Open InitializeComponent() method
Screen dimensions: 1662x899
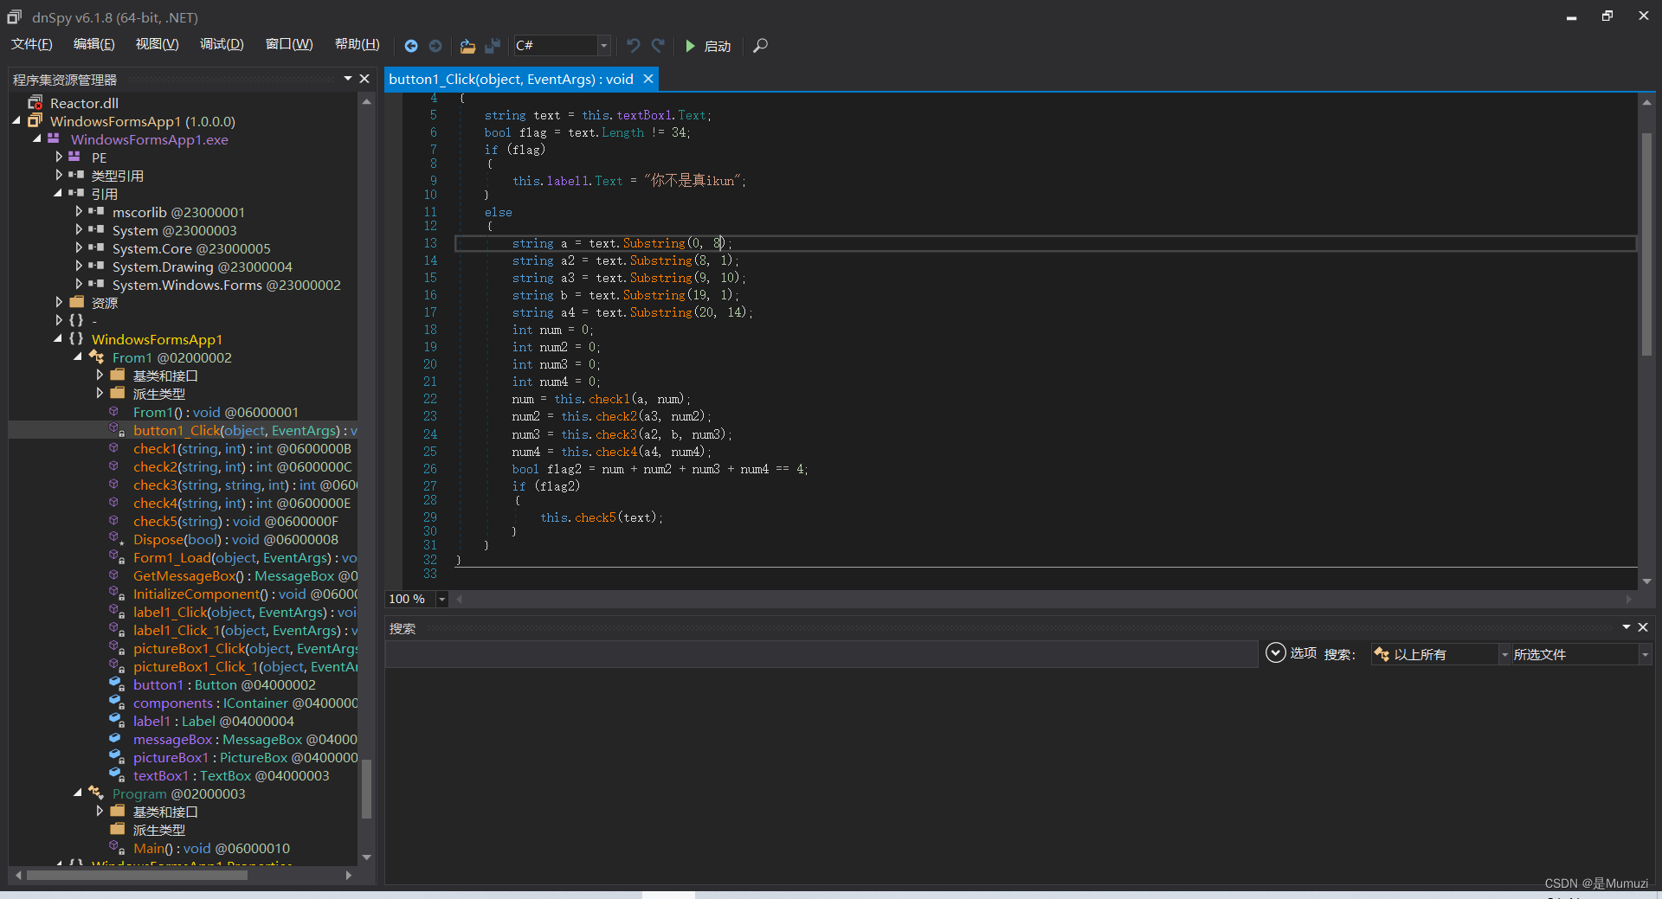point(244,594)
